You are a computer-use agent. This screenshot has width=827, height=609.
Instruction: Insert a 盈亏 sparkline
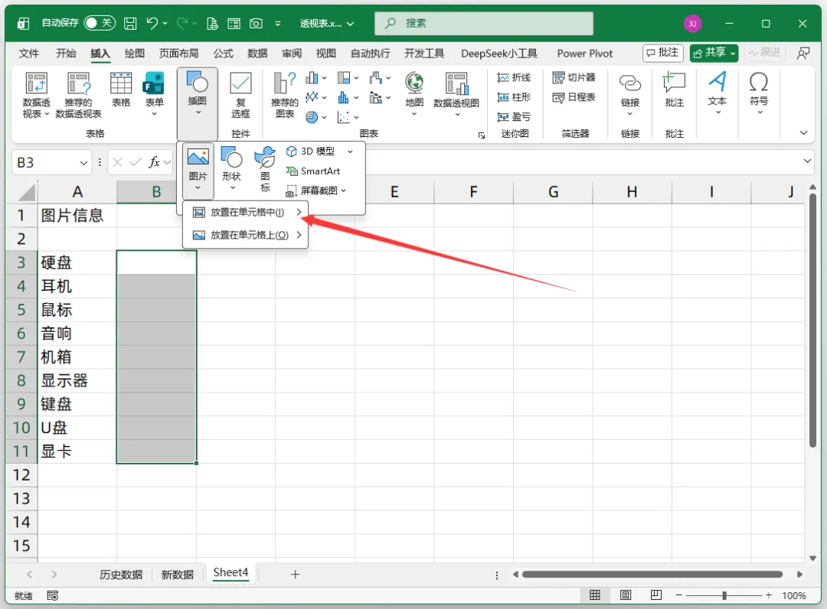(x=514, y=117)
